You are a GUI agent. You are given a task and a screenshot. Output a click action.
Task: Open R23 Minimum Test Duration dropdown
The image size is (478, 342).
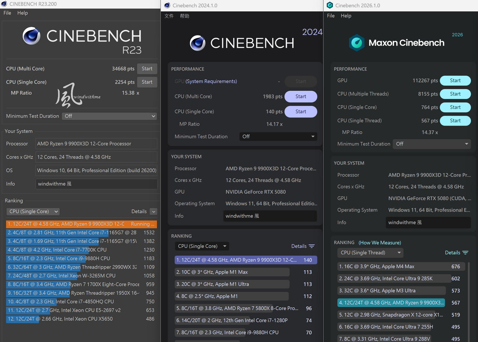point(110,116)
